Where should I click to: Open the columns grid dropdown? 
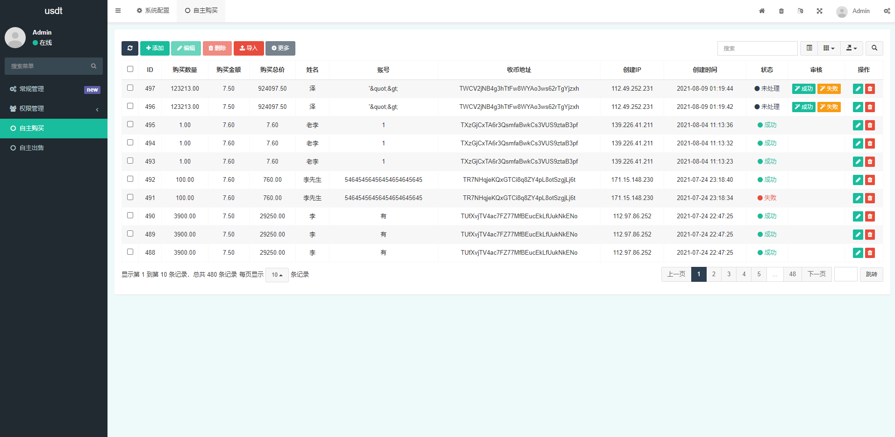(x=829, y=48)
